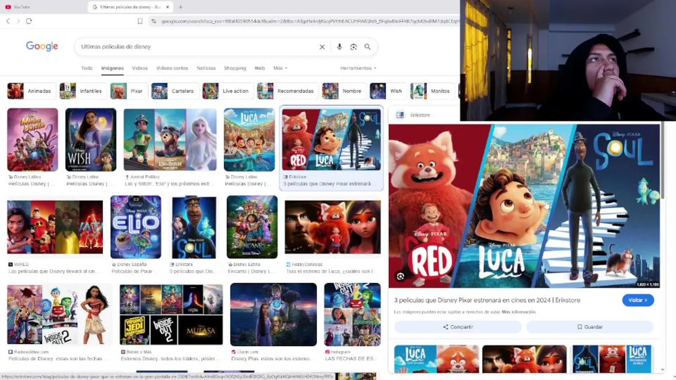Image resolution: width=676 pixels, height=380 pixels.
Task: Open the WIRED Disney films thumbnail
Action: (55, 227)
